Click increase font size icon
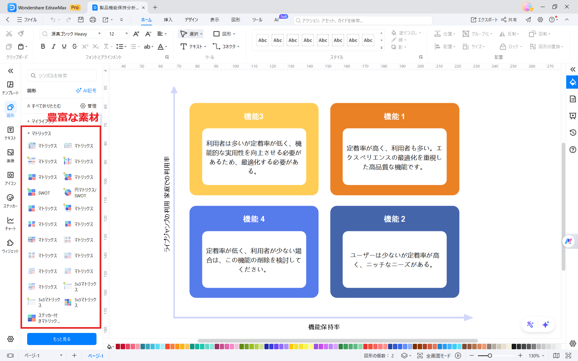The width and height of the screenshot is (578, 361). click(136, 34)
